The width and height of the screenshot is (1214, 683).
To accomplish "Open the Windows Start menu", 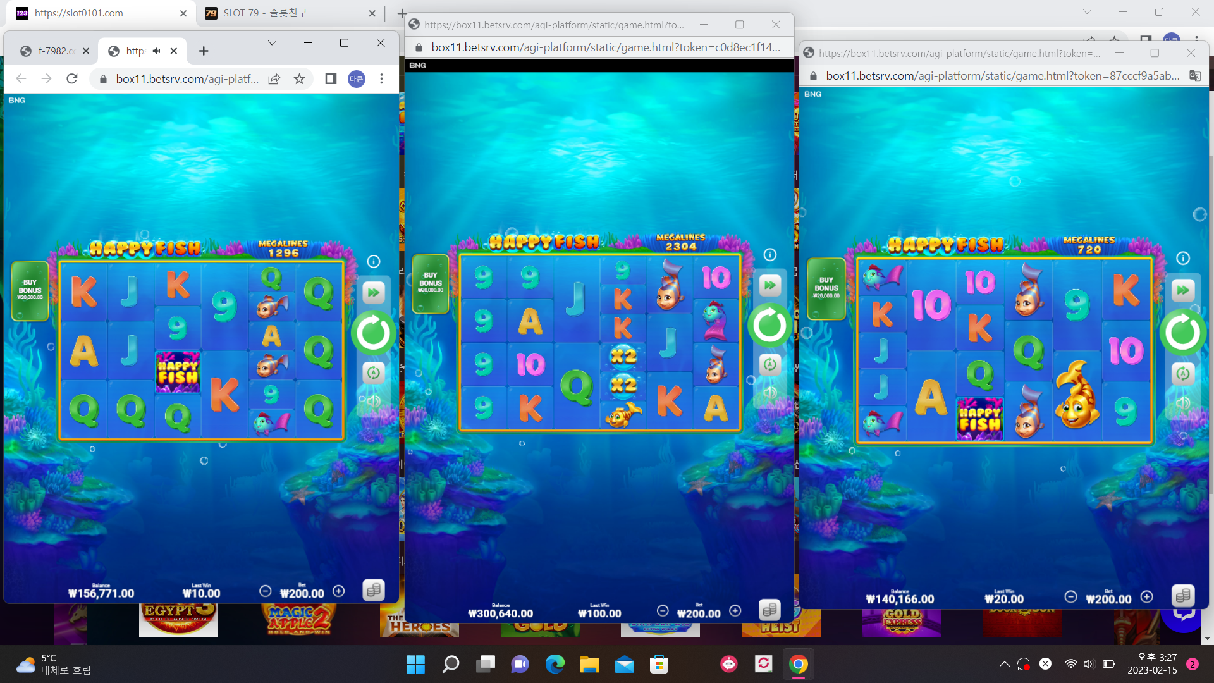I will point(416,664).
